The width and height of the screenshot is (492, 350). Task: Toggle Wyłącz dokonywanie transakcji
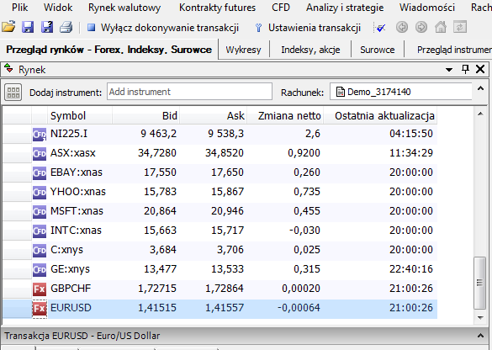pos(163,28)
